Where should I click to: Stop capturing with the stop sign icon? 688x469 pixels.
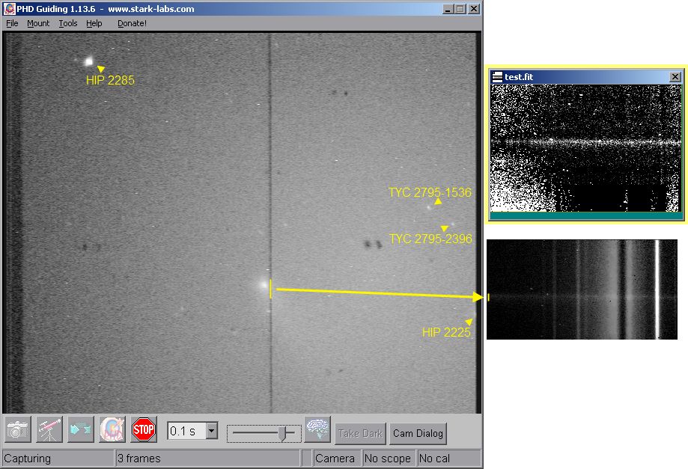142,429
